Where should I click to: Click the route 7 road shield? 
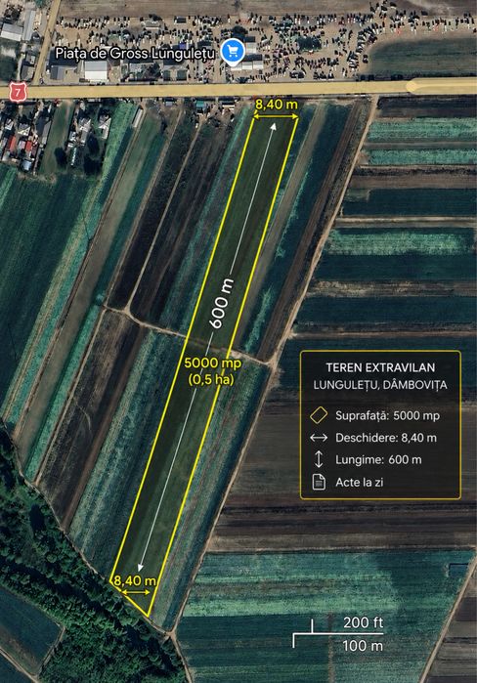[19, 93]
